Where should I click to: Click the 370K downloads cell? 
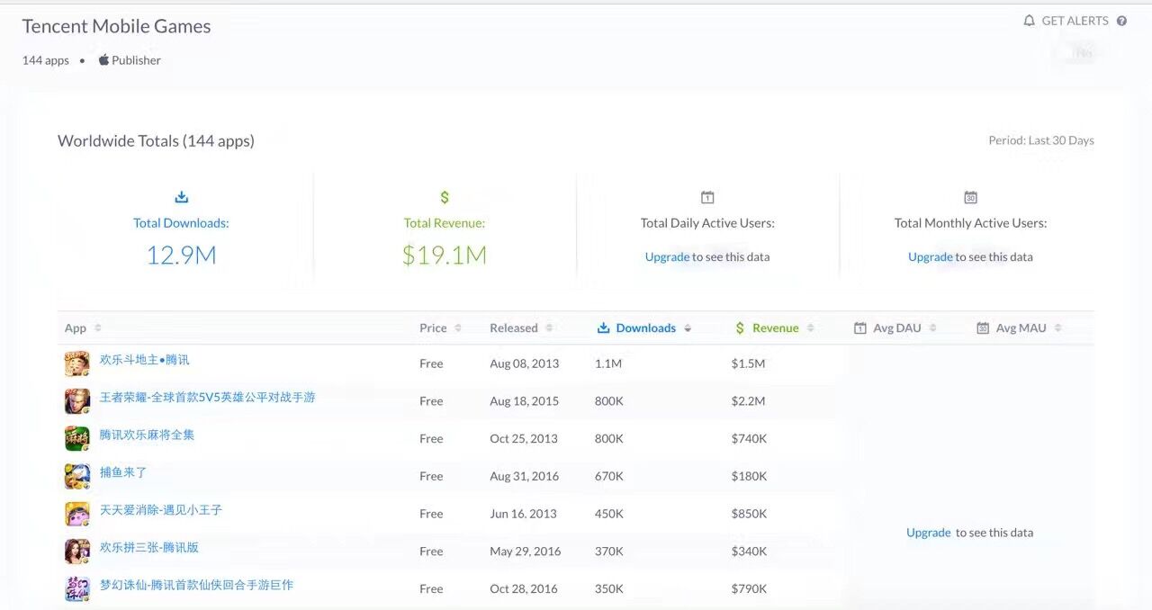tap(609, 552)
